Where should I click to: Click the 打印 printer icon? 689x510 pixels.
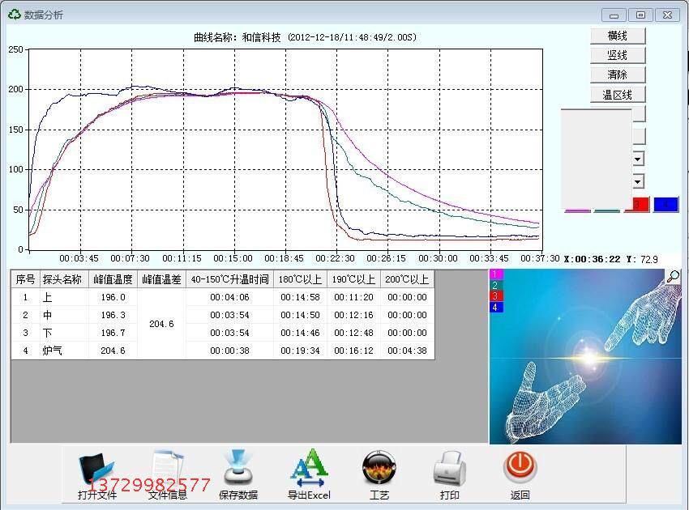(x=450, y=469)
